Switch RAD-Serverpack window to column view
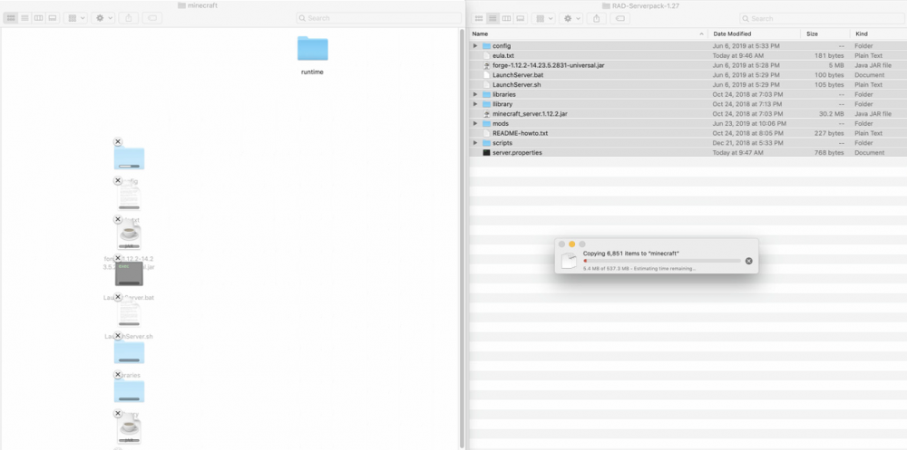This screenshot has width=907, height=450. [x=506, y=18]
